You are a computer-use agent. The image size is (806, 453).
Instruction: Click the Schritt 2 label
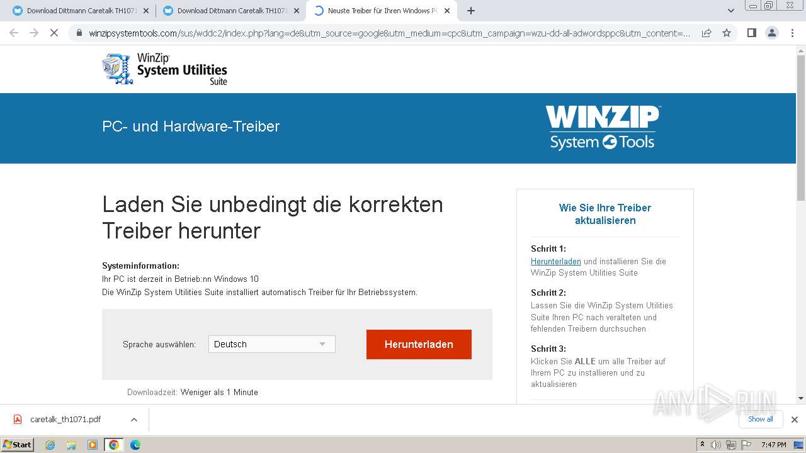[x=548, y=293]
